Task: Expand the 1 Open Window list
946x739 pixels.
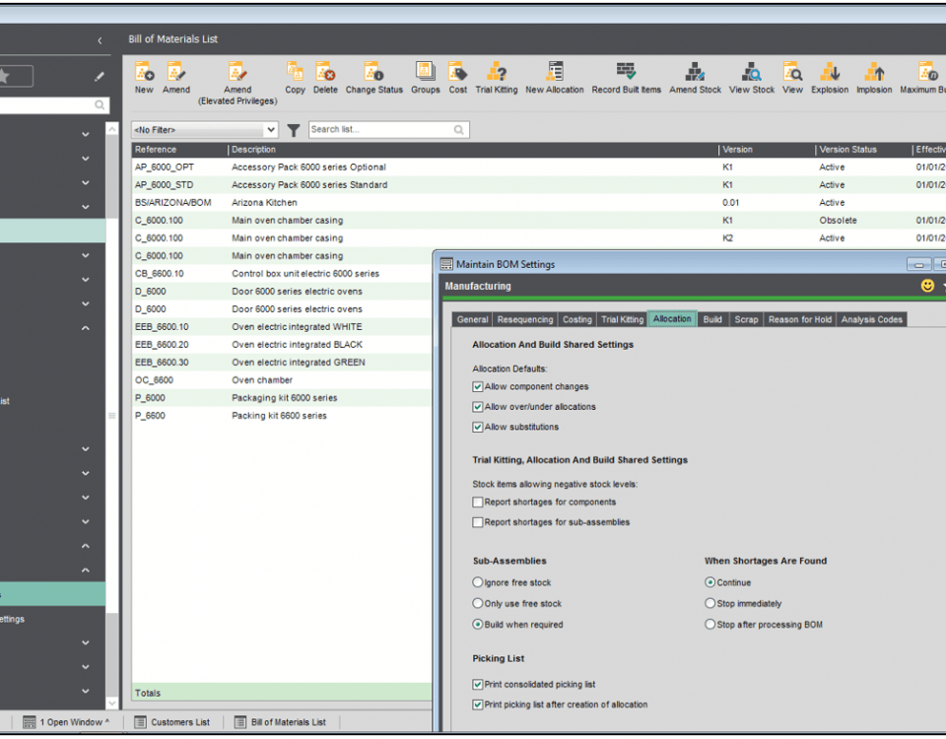Action: click(x=66, y=722)
